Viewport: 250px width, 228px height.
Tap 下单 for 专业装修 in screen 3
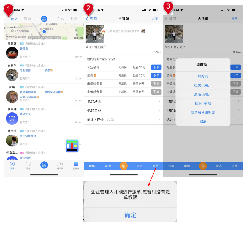235,67
